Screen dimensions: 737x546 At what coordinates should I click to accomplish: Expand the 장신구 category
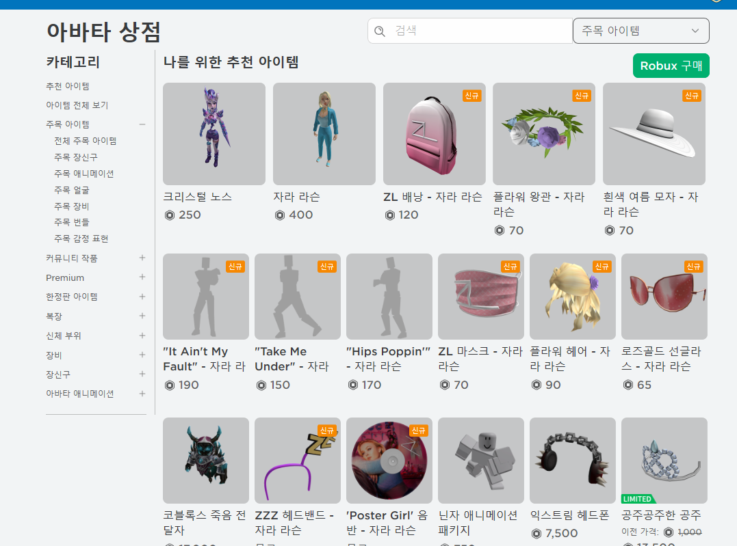click(x=142, y=374)
